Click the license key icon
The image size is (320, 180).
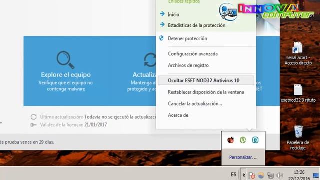33,125
